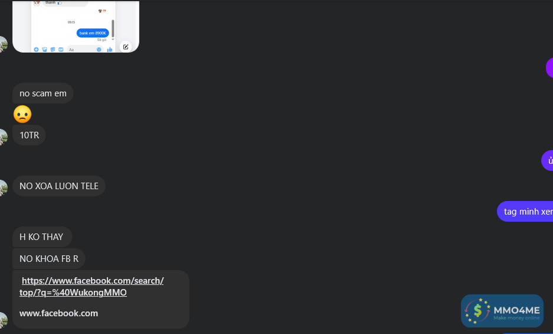553x334 pixels.
Task: Click the GIF icon in the thumbnail composer
Action: (61, 50)
